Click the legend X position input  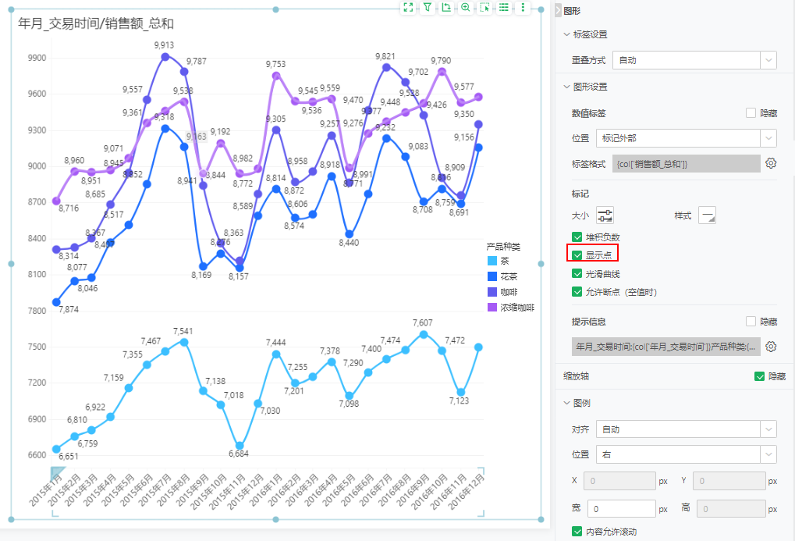click(x=619, y=481)
